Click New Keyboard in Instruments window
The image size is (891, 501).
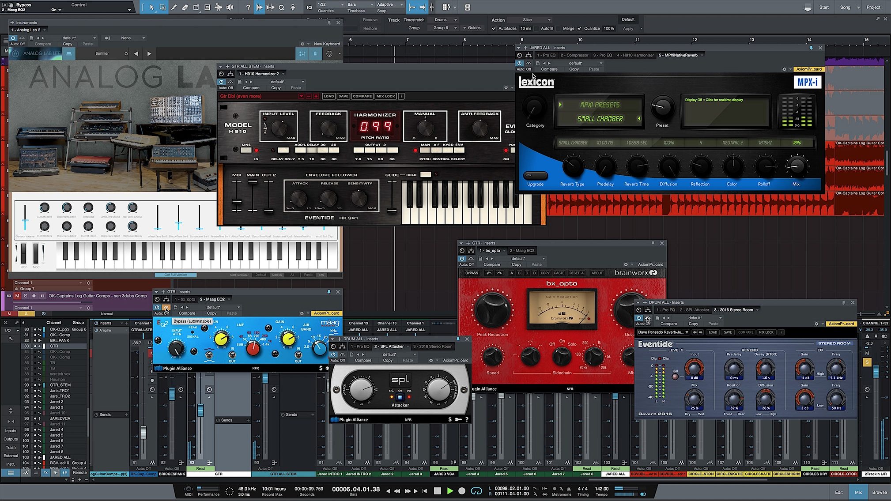pyautogui.click(x=327, y=44)
